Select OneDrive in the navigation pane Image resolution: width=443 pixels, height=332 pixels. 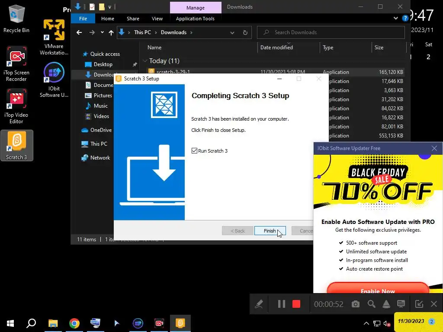tap(100, 130)
